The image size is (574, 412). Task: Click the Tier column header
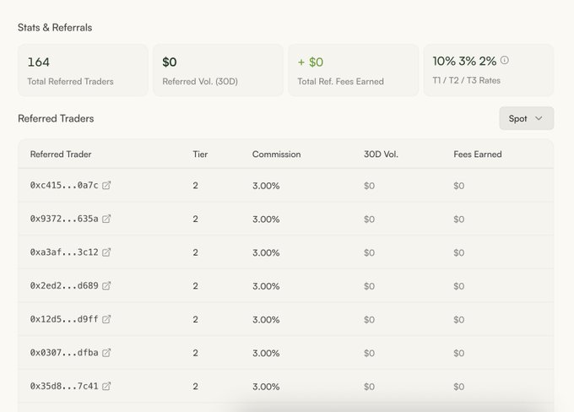click(x=200, y=154)
